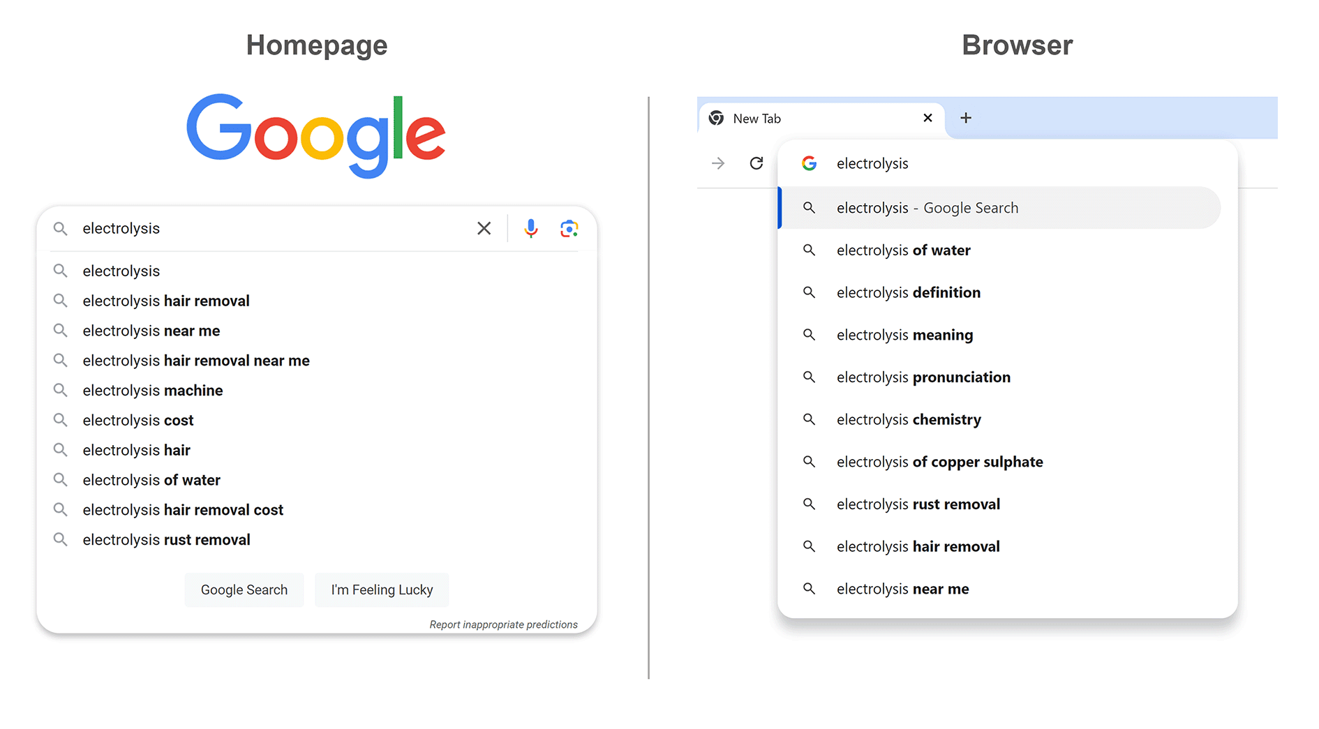Choose the electrolysis of copper sulphate suggestion

click(939, 461)
